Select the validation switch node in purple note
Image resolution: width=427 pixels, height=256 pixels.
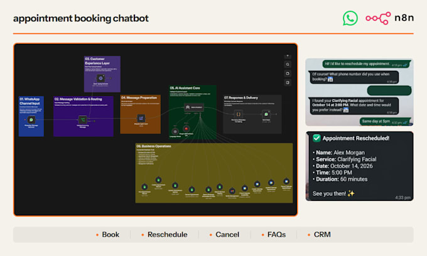click(82, 120)
